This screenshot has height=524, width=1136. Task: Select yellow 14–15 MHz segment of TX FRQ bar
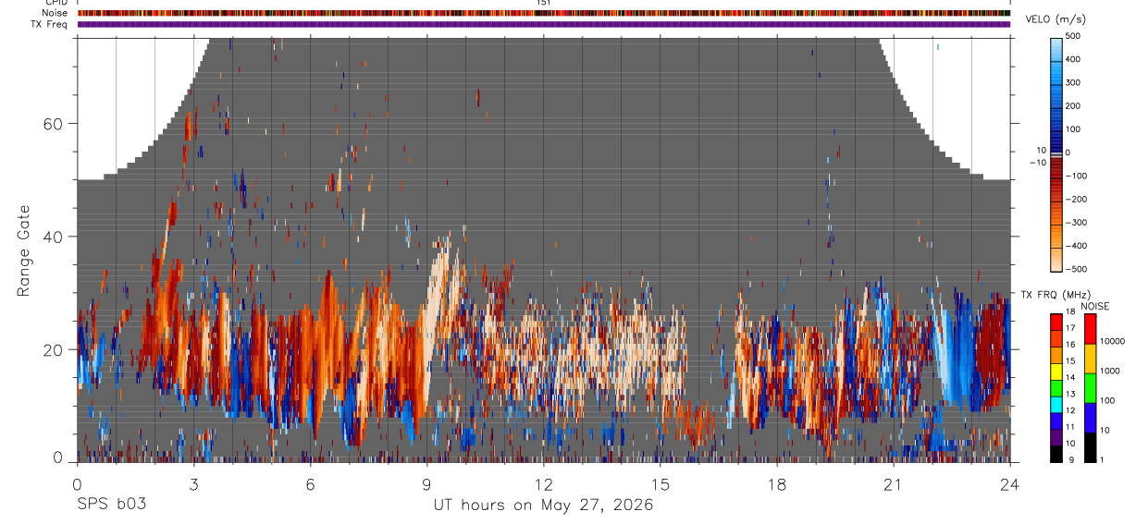tap(1056, 372)
